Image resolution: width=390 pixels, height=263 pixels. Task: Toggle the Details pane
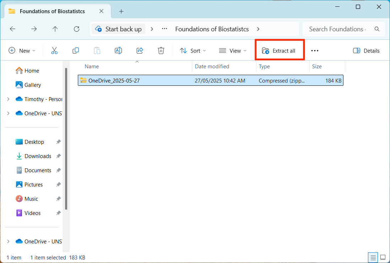pyautogui.click(x=366, y=51)
